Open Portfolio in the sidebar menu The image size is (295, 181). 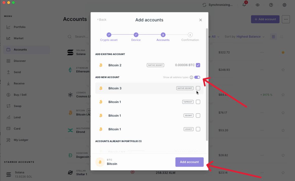(19, 27)
